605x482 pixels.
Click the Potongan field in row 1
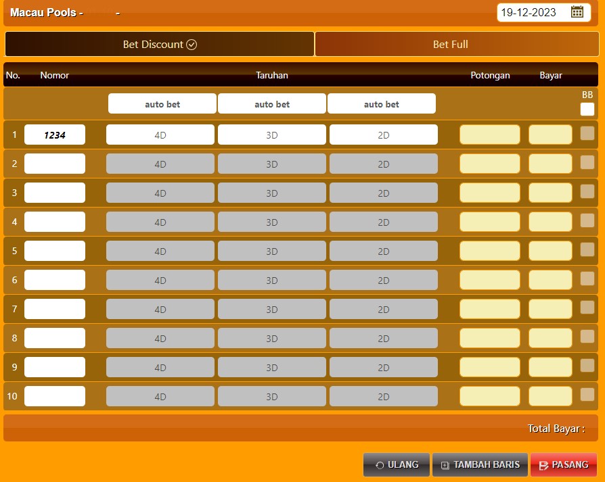point(490,135)
